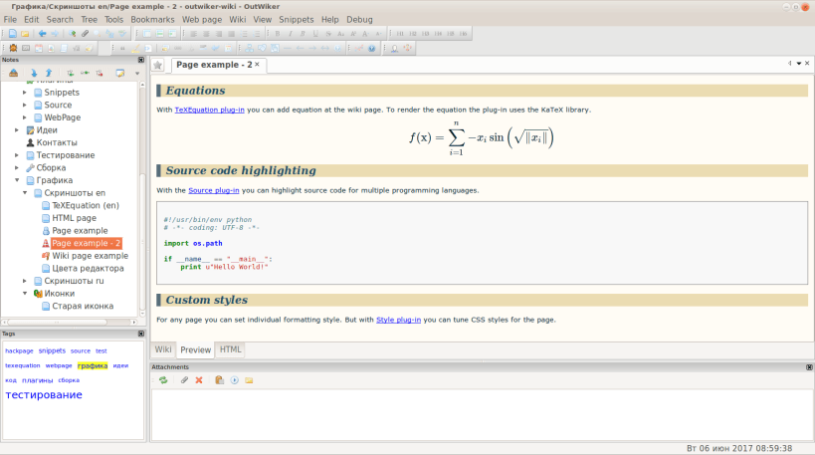Click the Underline formatting icon
Screen dimensions: 815x455
point(315,34)
